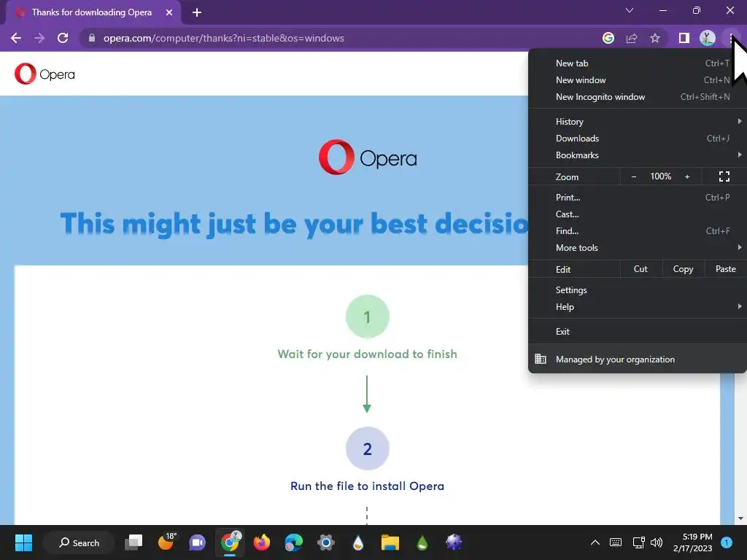Click the Opera logo in page header

(44, 74)
